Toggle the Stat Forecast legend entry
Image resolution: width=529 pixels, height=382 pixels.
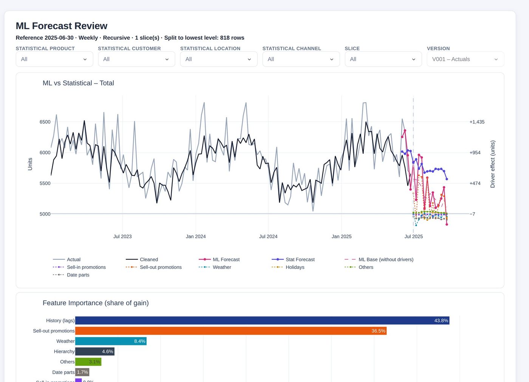[x=293, y=259]
